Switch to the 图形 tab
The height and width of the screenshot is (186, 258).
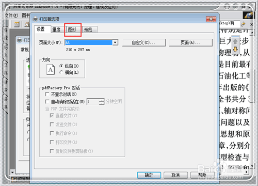coord(73,29)
